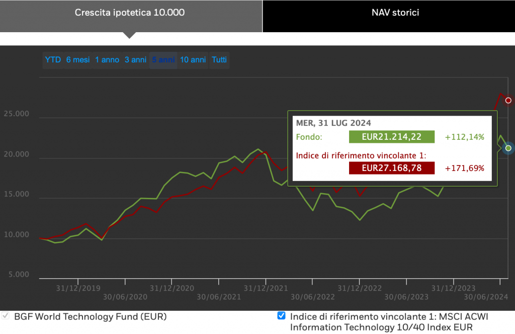Select the Crescita ipotetica 10.000 tab
The width and height of the screenshot is (515, 334).
tap(130, 13)
